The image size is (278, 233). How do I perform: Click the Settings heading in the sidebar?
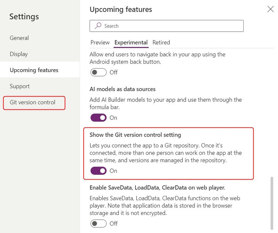coord(24,16)
